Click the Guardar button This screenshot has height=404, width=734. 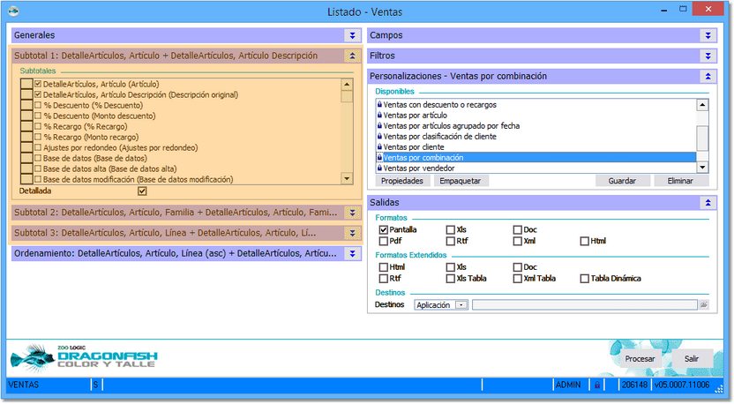click(x=622, y=181)
